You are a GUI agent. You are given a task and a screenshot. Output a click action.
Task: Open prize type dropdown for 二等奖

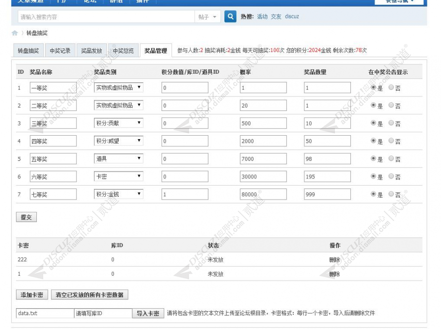click(118, 105)
